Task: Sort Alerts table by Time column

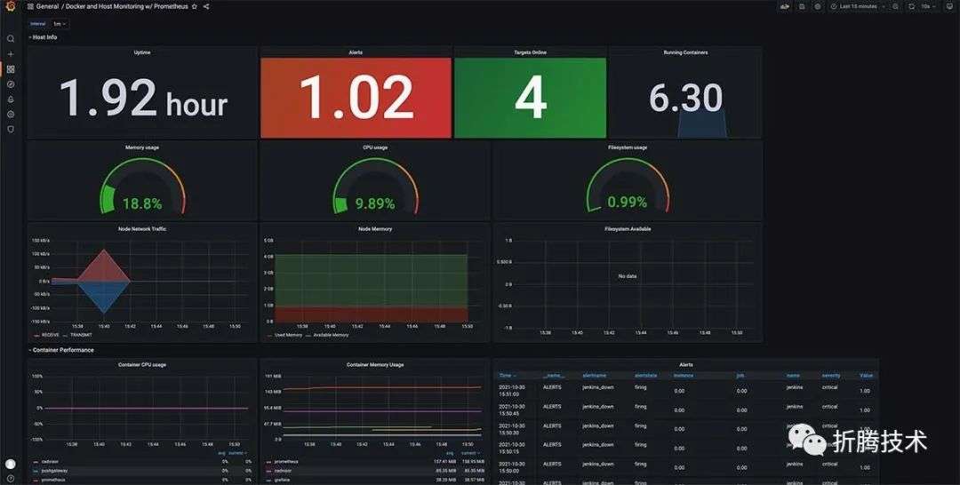Action: click(x=507, y=376)
